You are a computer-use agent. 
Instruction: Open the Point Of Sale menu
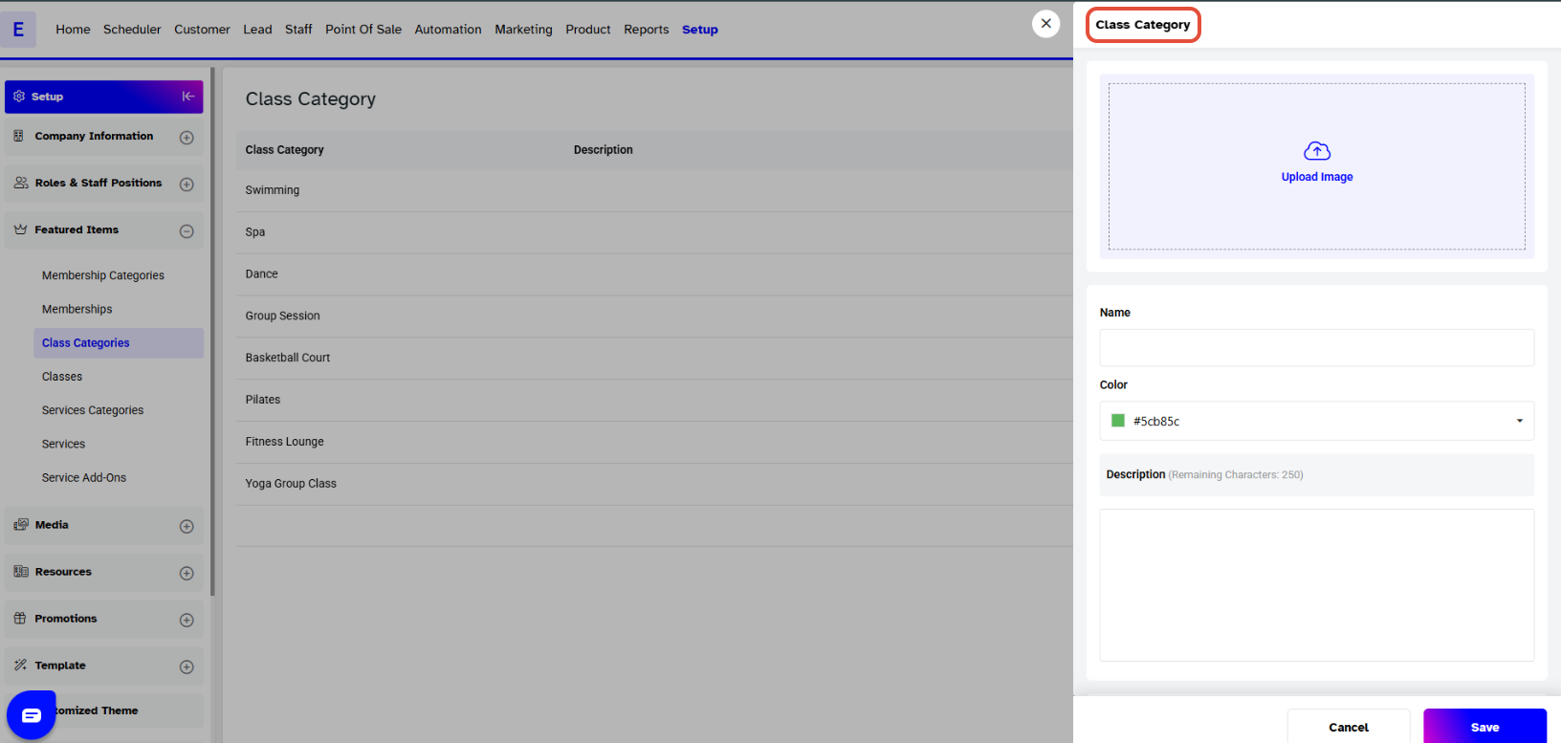pos(363,30)
